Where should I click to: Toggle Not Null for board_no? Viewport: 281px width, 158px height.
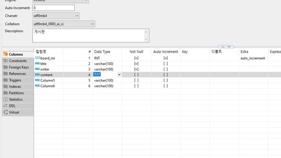pos(136,58)
